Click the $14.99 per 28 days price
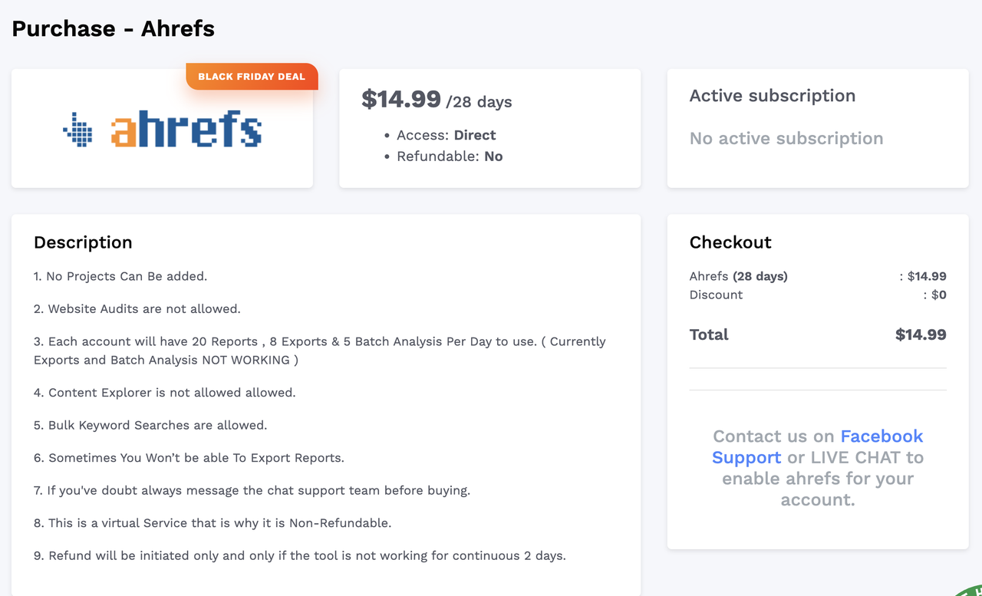 click(x=436, y=100)
